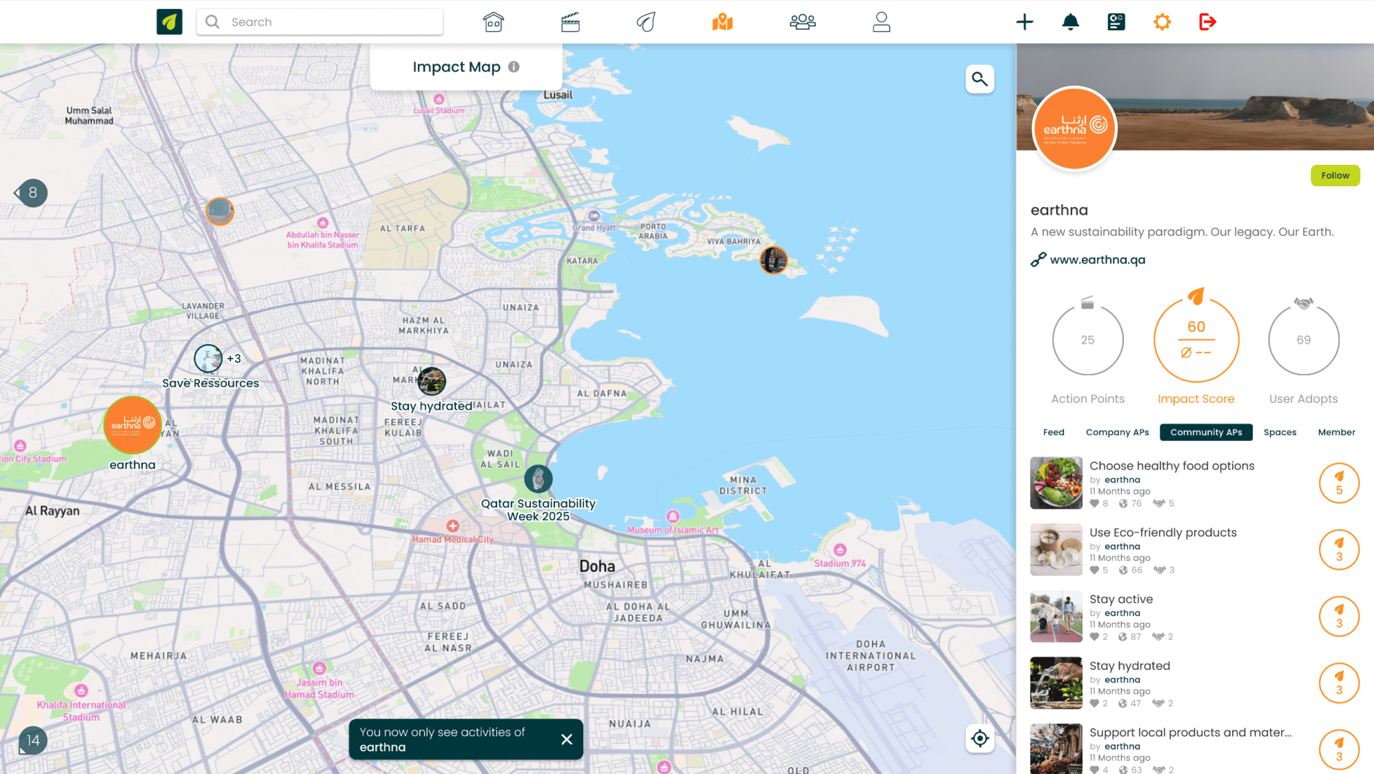
Task: Click the map marker near Abdullah bin Nasser Stadium
Action: (219, 211)
